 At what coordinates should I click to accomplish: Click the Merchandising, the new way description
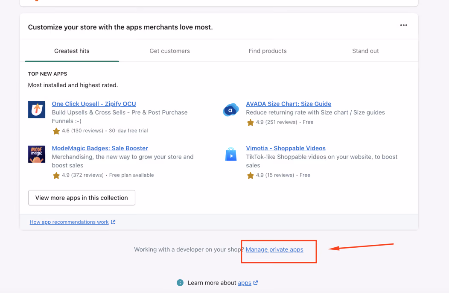pyautogui.click(x=122, y=161)
